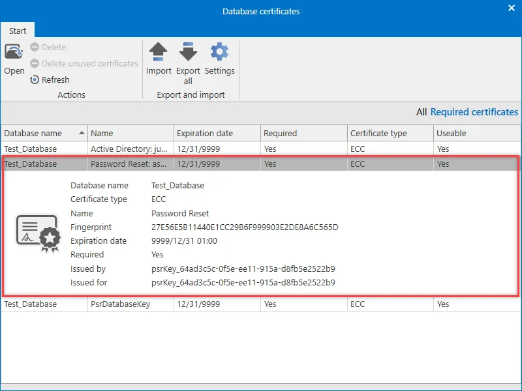Select the PsrDatabaseKey certificate row

pyautogui.click(x=261, y=304)
